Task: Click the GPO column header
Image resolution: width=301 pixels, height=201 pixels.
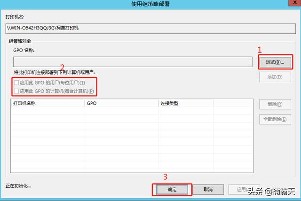Action: (x=121, y=103)
